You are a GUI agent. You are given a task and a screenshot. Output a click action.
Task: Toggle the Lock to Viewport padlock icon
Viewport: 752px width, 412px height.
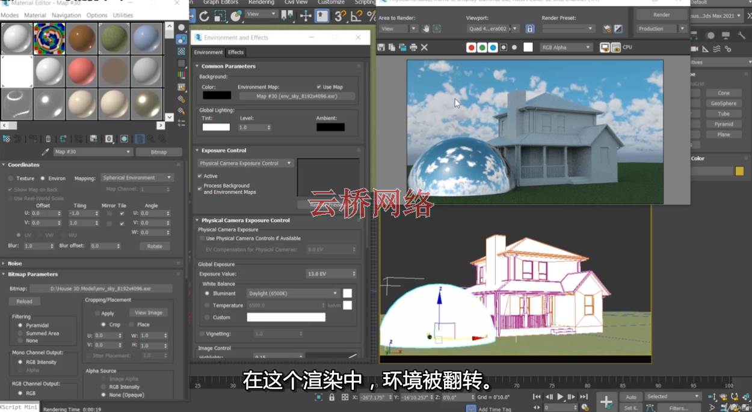(530, 28)
